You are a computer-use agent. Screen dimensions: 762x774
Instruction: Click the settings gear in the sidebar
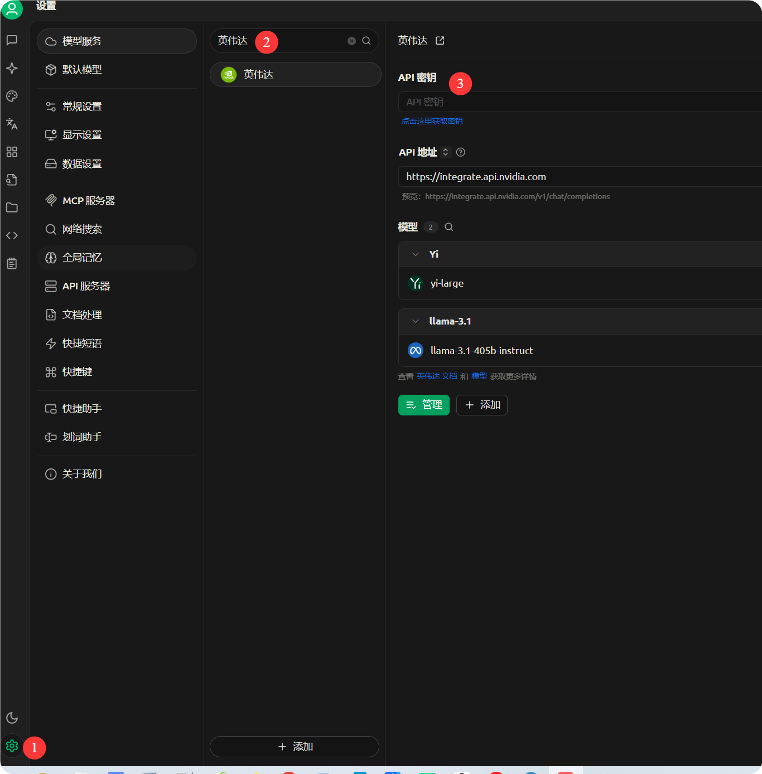pos(12,746)
